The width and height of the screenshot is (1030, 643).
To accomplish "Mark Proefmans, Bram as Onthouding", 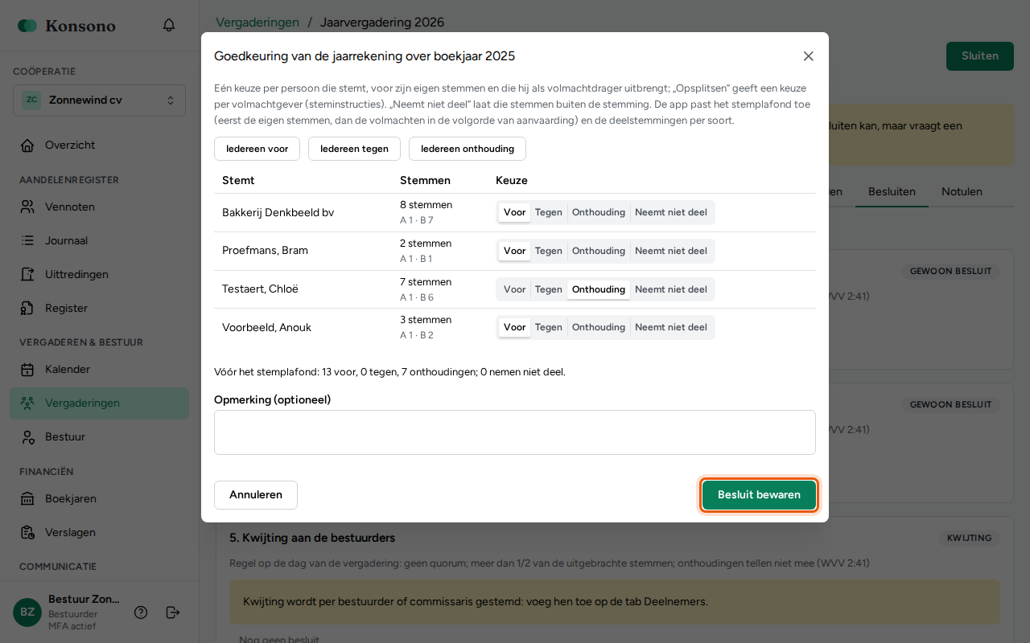I will [x=599, y=251].
